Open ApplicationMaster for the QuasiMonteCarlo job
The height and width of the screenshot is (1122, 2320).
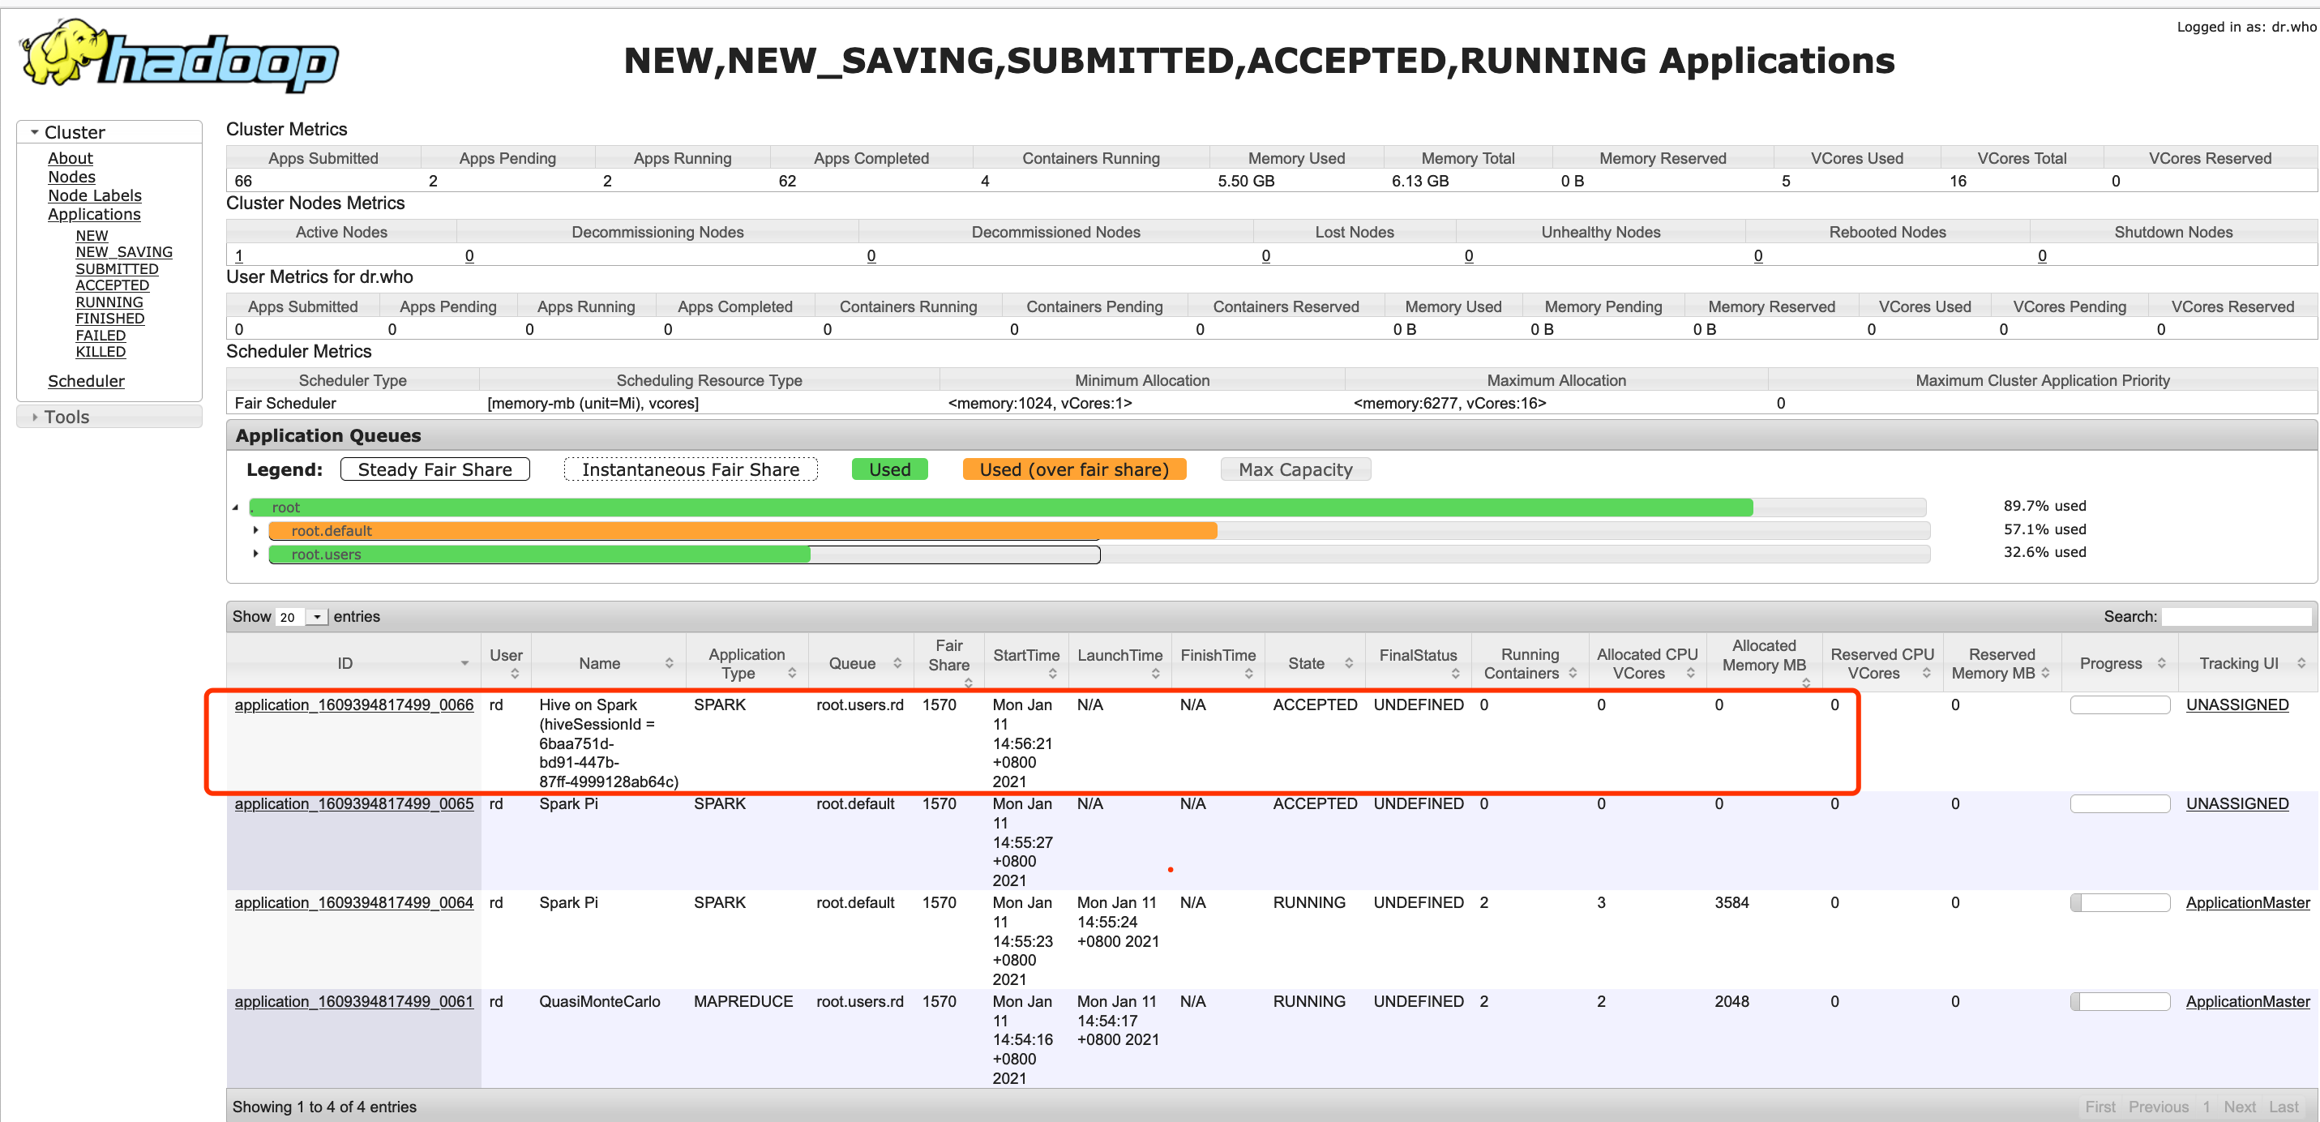(x=2248, y=1001)
